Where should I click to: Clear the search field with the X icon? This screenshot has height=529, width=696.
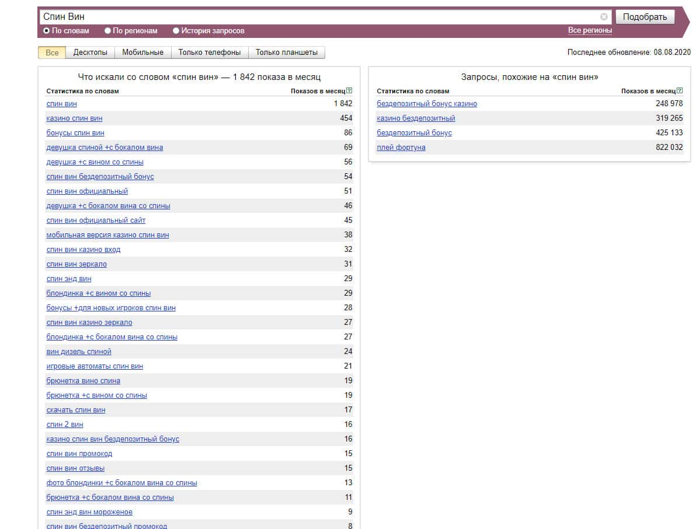coord(604,17)
